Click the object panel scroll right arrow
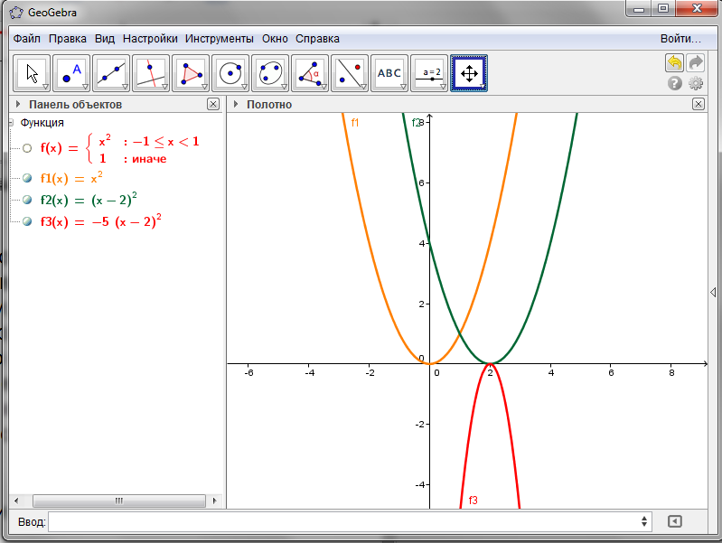 coord(214,501)
